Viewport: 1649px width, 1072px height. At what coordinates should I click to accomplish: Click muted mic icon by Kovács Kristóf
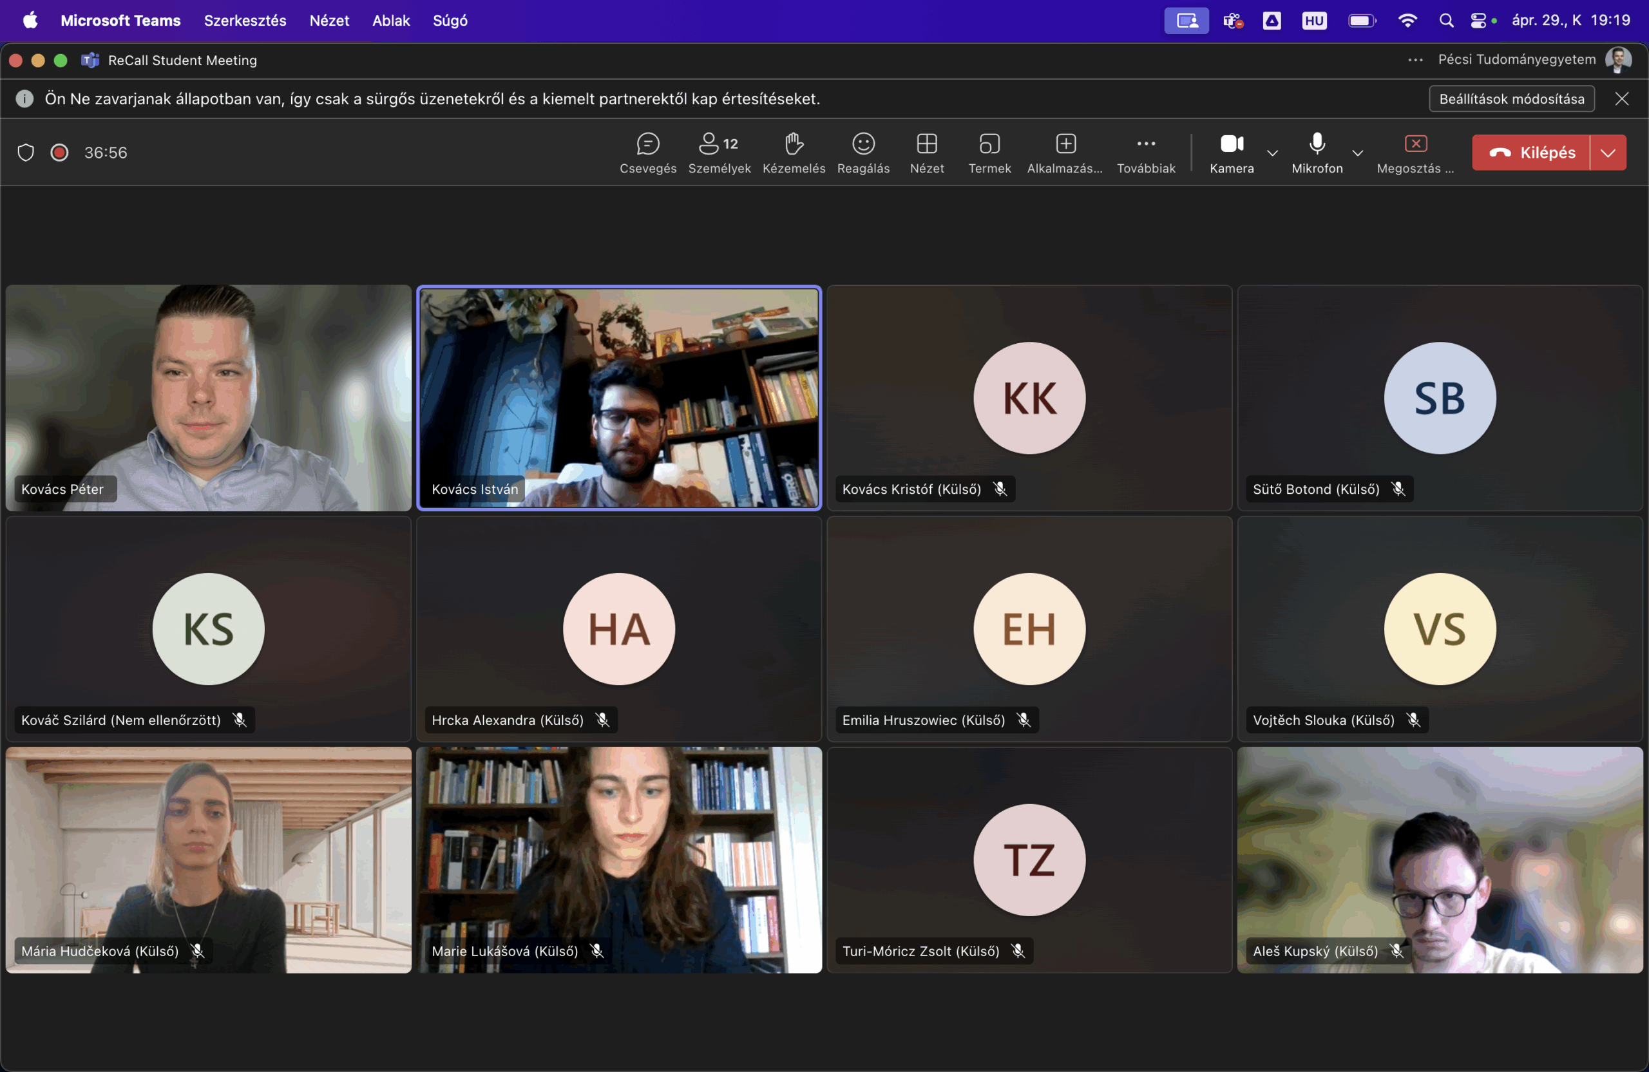coord(1000,489)
